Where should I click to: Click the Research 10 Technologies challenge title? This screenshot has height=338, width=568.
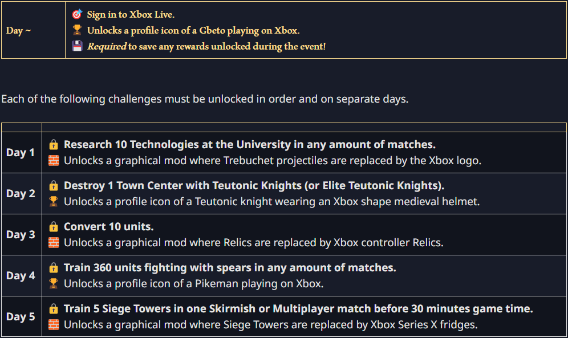pos(250,144)
